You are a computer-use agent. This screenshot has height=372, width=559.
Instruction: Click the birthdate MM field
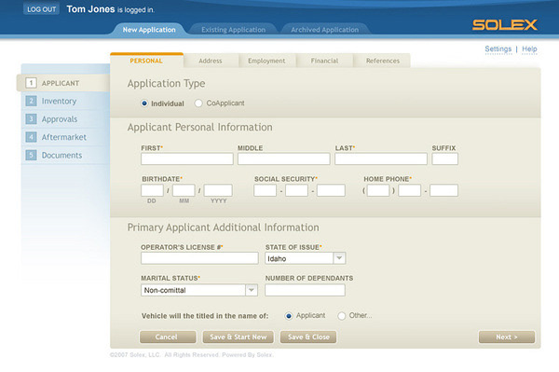(184, 190)
